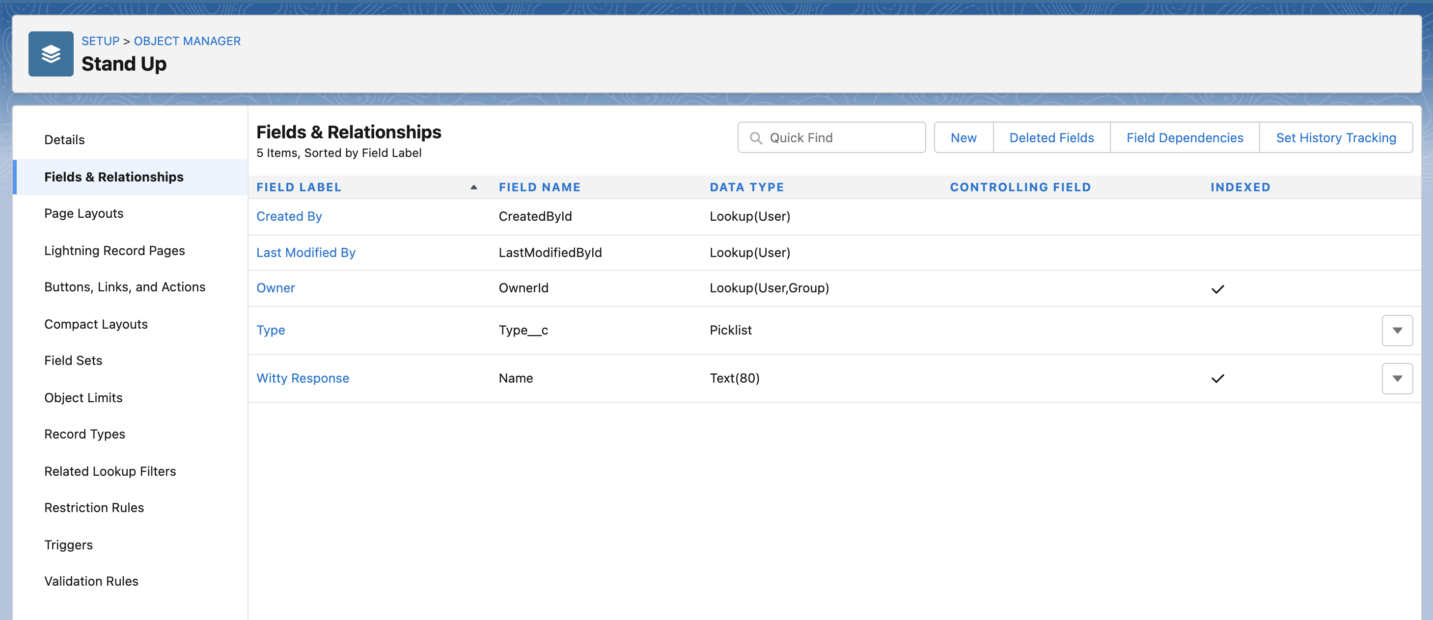1433x620 pixels.
Task: Click the New field button
Action: pos(963,138)
